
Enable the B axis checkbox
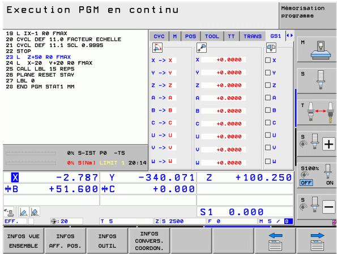coord(268,110)
